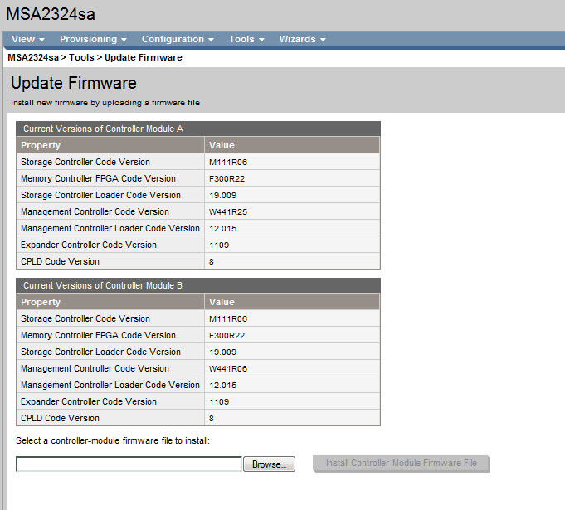Screen dimensions: 565x510
Task: Select Module B value 1109
Action: pyautogui.click(x=219, y=401)
